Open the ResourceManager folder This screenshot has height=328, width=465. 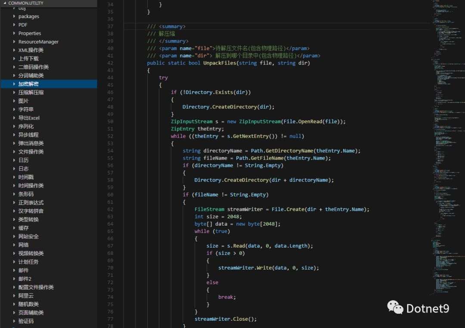(x=38, y=42)
